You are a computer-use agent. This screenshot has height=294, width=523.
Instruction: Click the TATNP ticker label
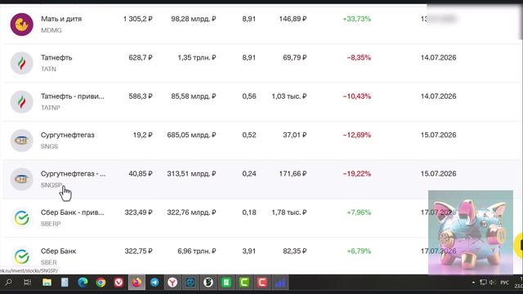pyautogui.click(x=51, y=108)
